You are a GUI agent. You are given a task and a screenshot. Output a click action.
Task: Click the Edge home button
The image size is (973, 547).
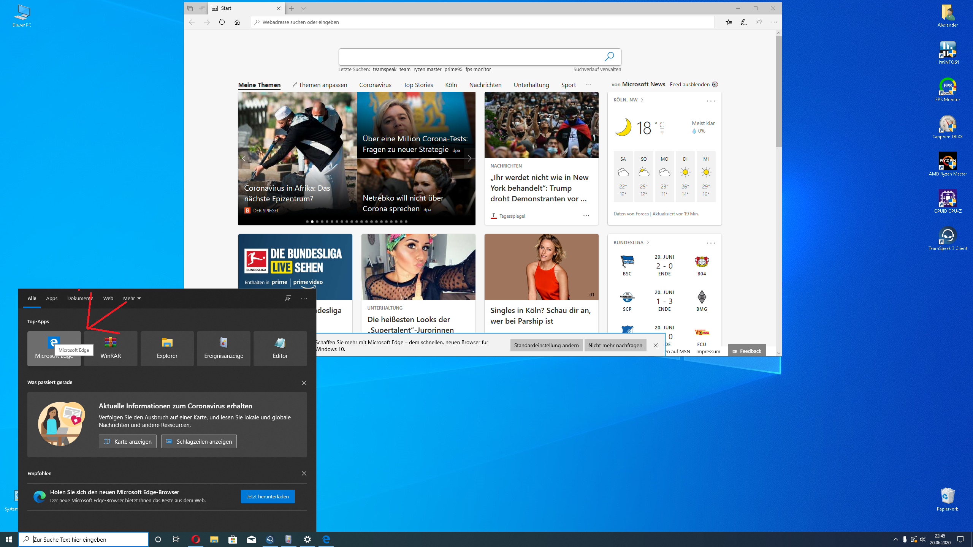pos(237,22)
